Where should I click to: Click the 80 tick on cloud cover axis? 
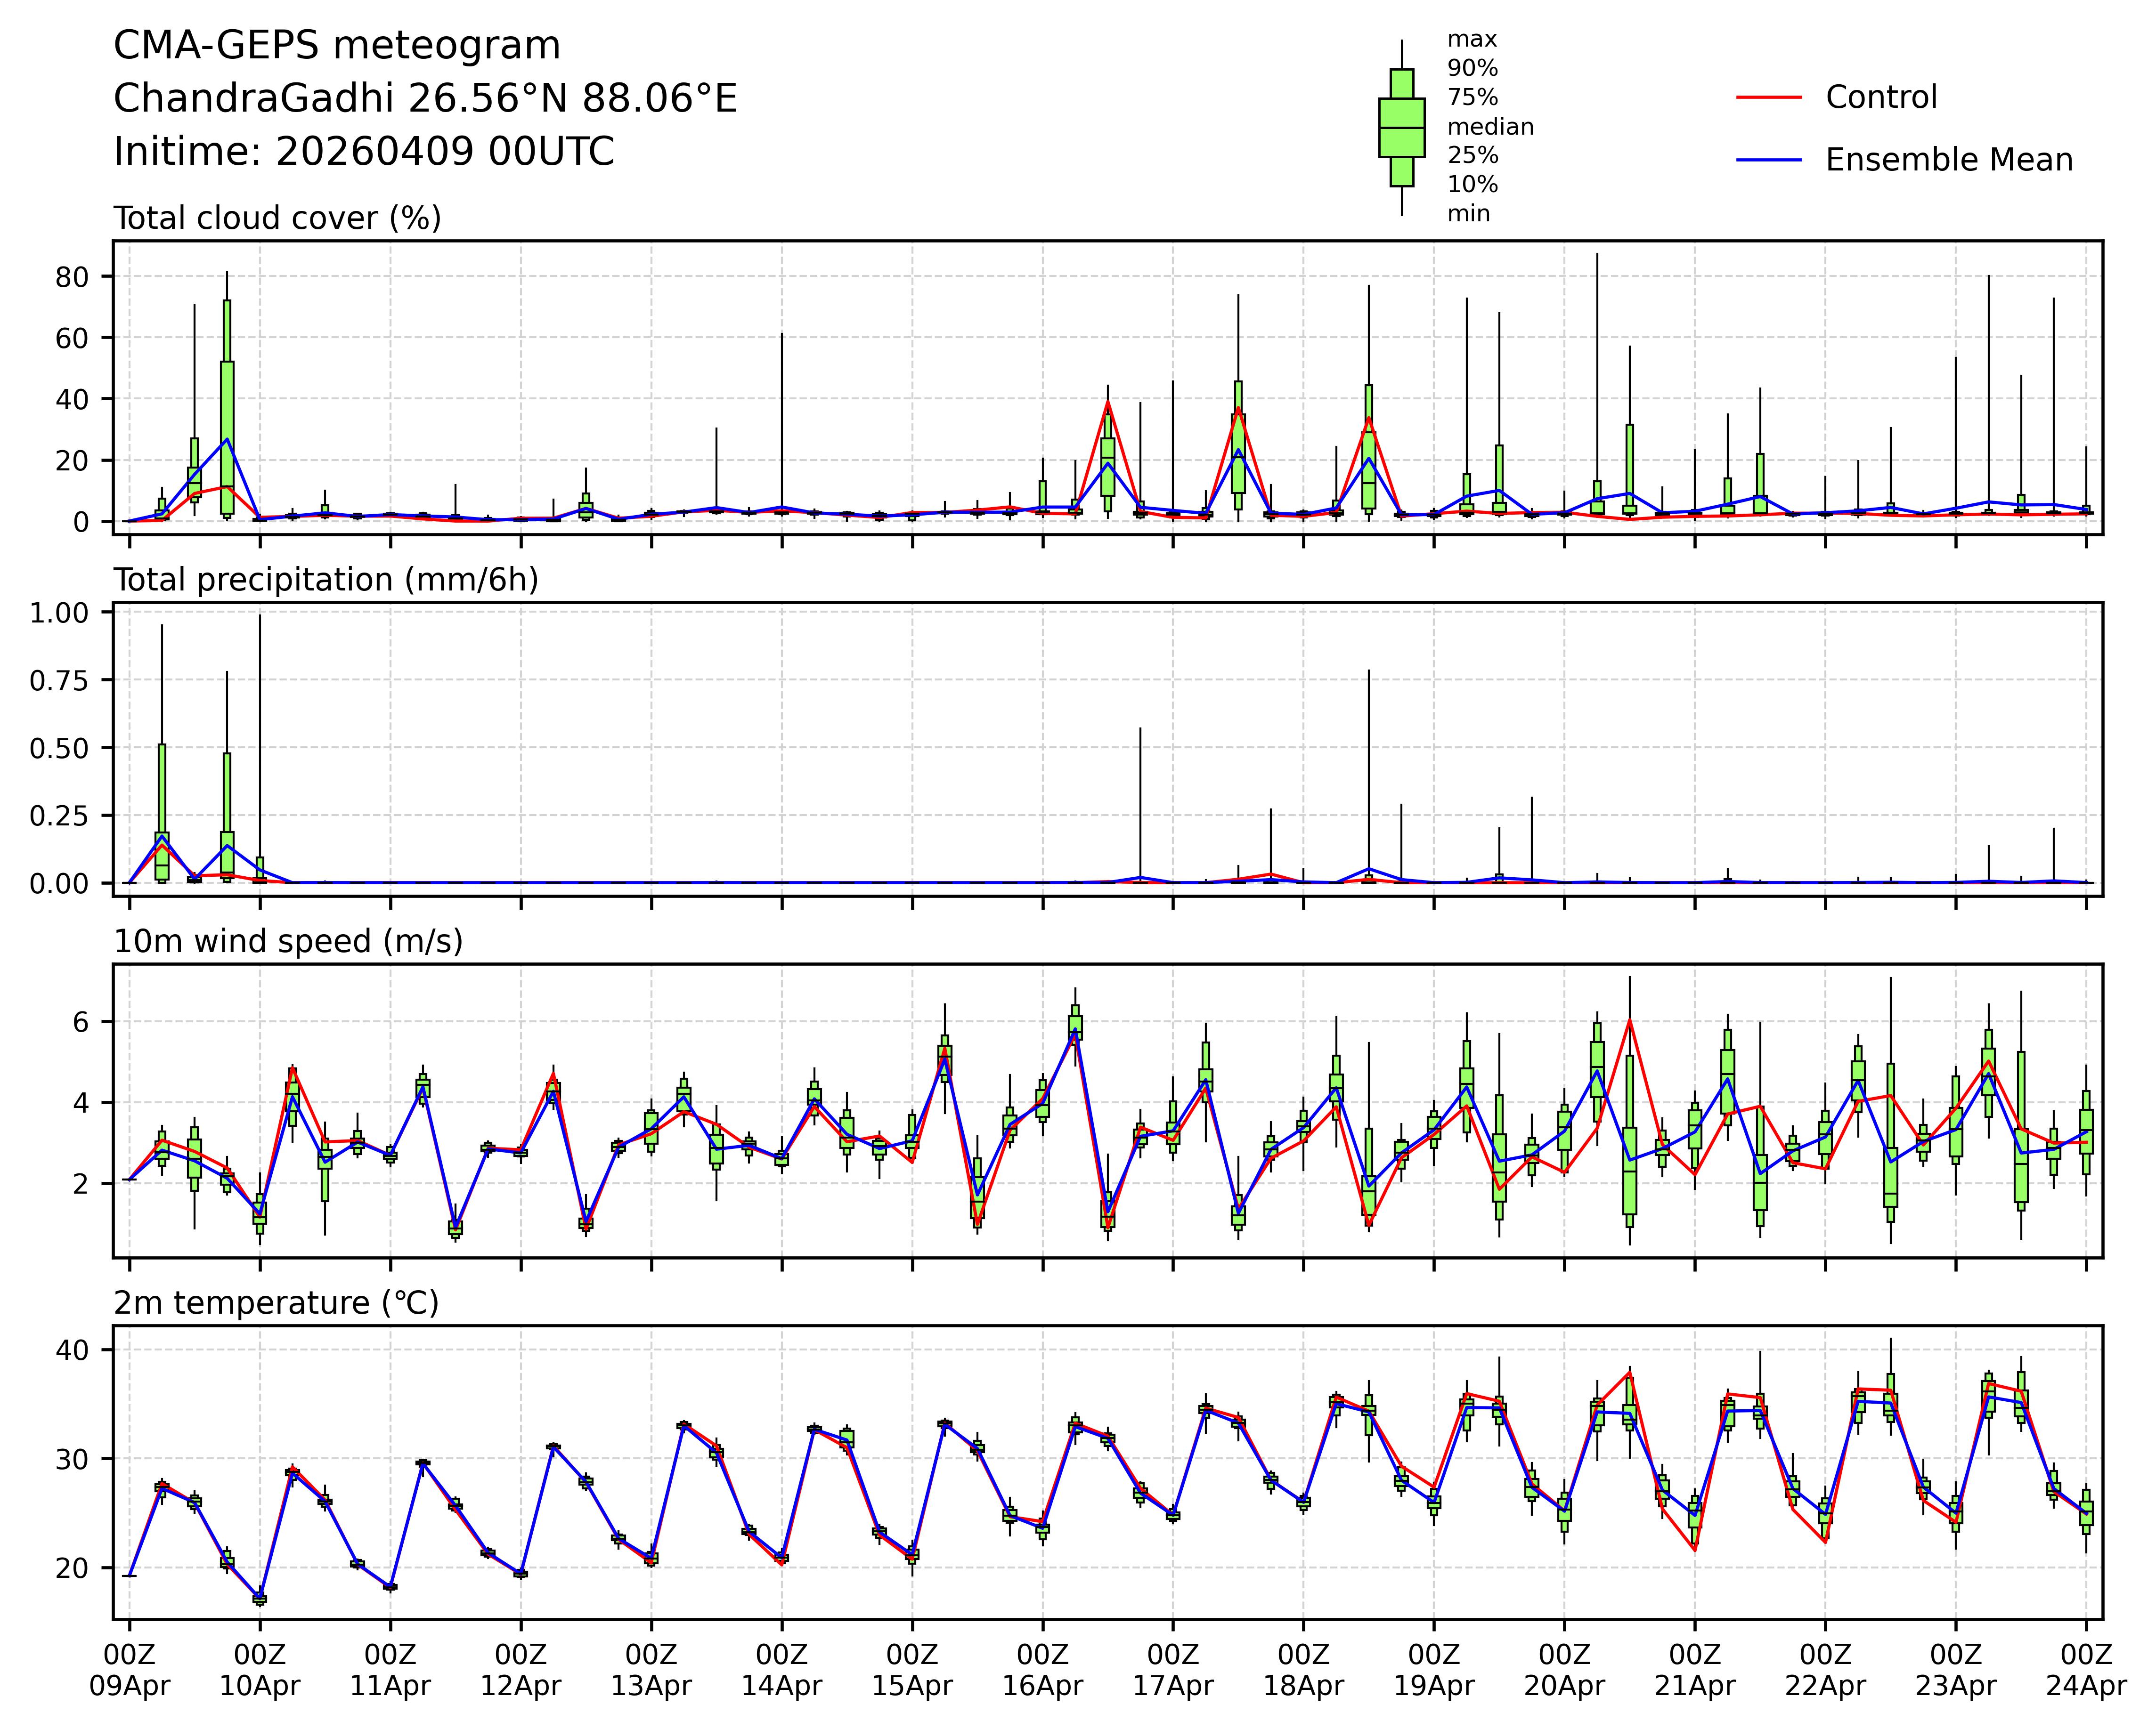pyautogui.click(x=71, y=277)
